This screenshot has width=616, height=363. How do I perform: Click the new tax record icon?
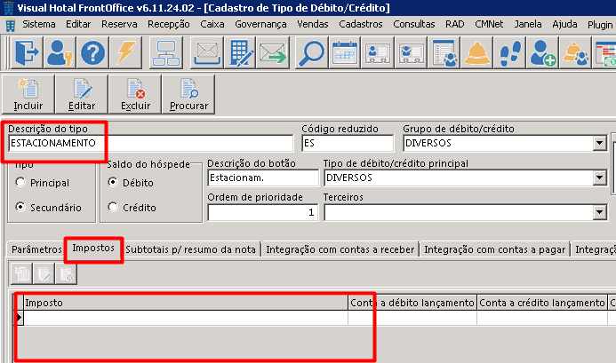pos(21,273)
